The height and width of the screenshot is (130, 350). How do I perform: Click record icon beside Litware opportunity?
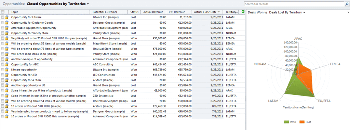coord(6,70)
